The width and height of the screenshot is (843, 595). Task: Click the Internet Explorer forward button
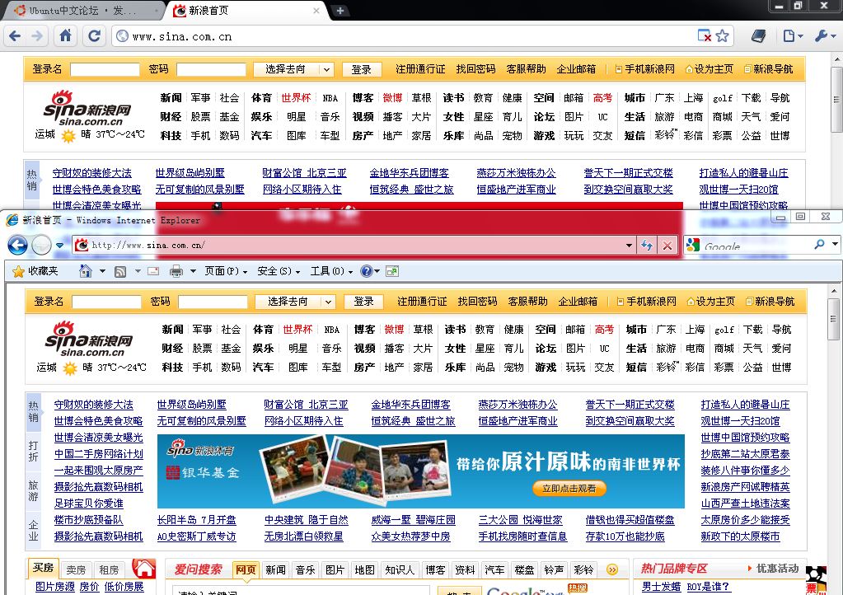coord(41,245)
